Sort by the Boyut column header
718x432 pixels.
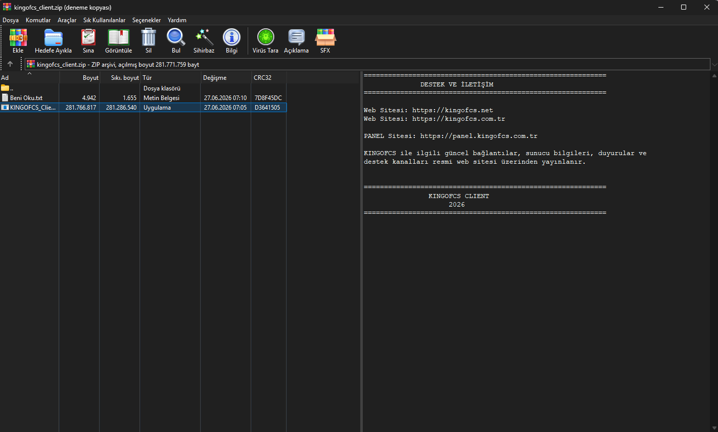(80, 77)
